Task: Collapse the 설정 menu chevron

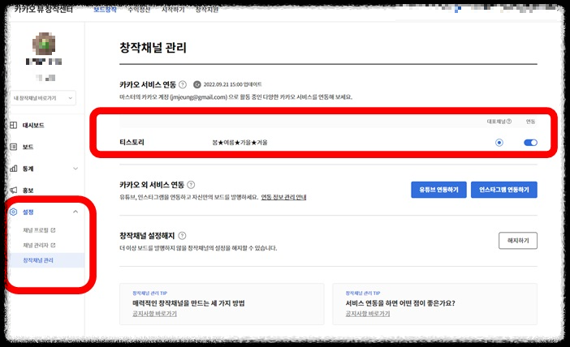Action: coord(76,212)
